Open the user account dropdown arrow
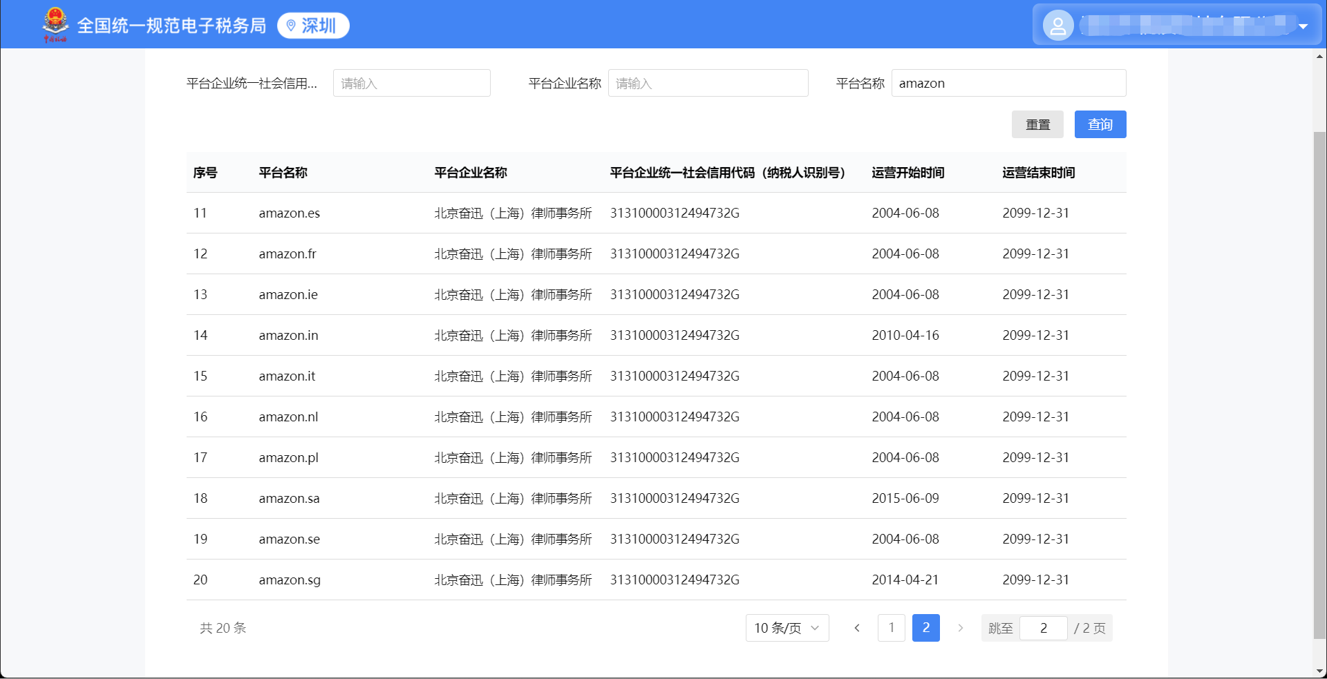 click(x=1303, y=26)
